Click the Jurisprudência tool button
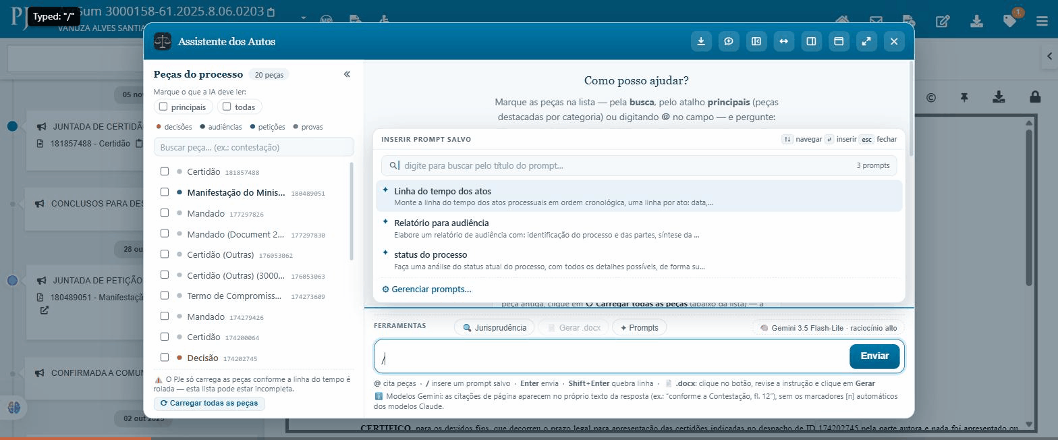The height and width of the screenshot is (440, 1058). point(495,327)
